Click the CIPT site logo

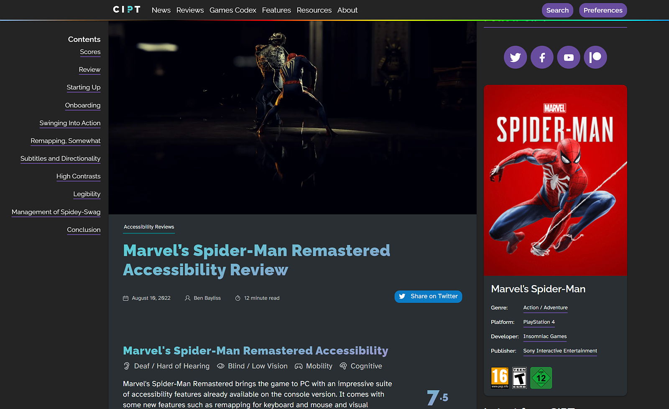click(127, 10)
